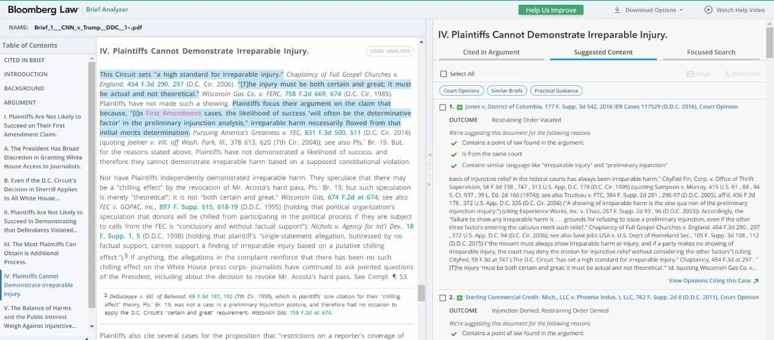Click the file name Brief_1___CNN_v_Trump__DDC__1~.pdf
This screenshot has height=340, width=774.
(x=88, y=27)
